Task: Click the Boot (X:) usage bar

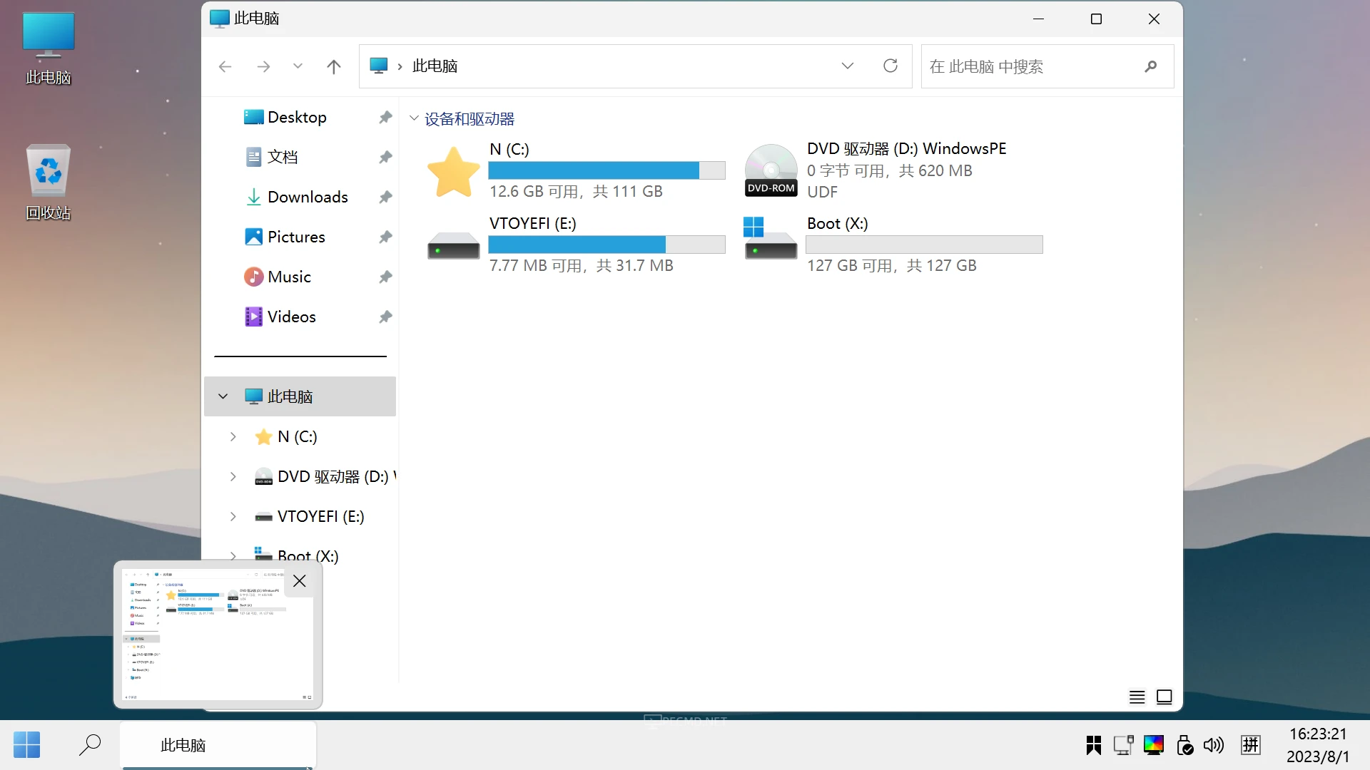Action: pos(924,245)
